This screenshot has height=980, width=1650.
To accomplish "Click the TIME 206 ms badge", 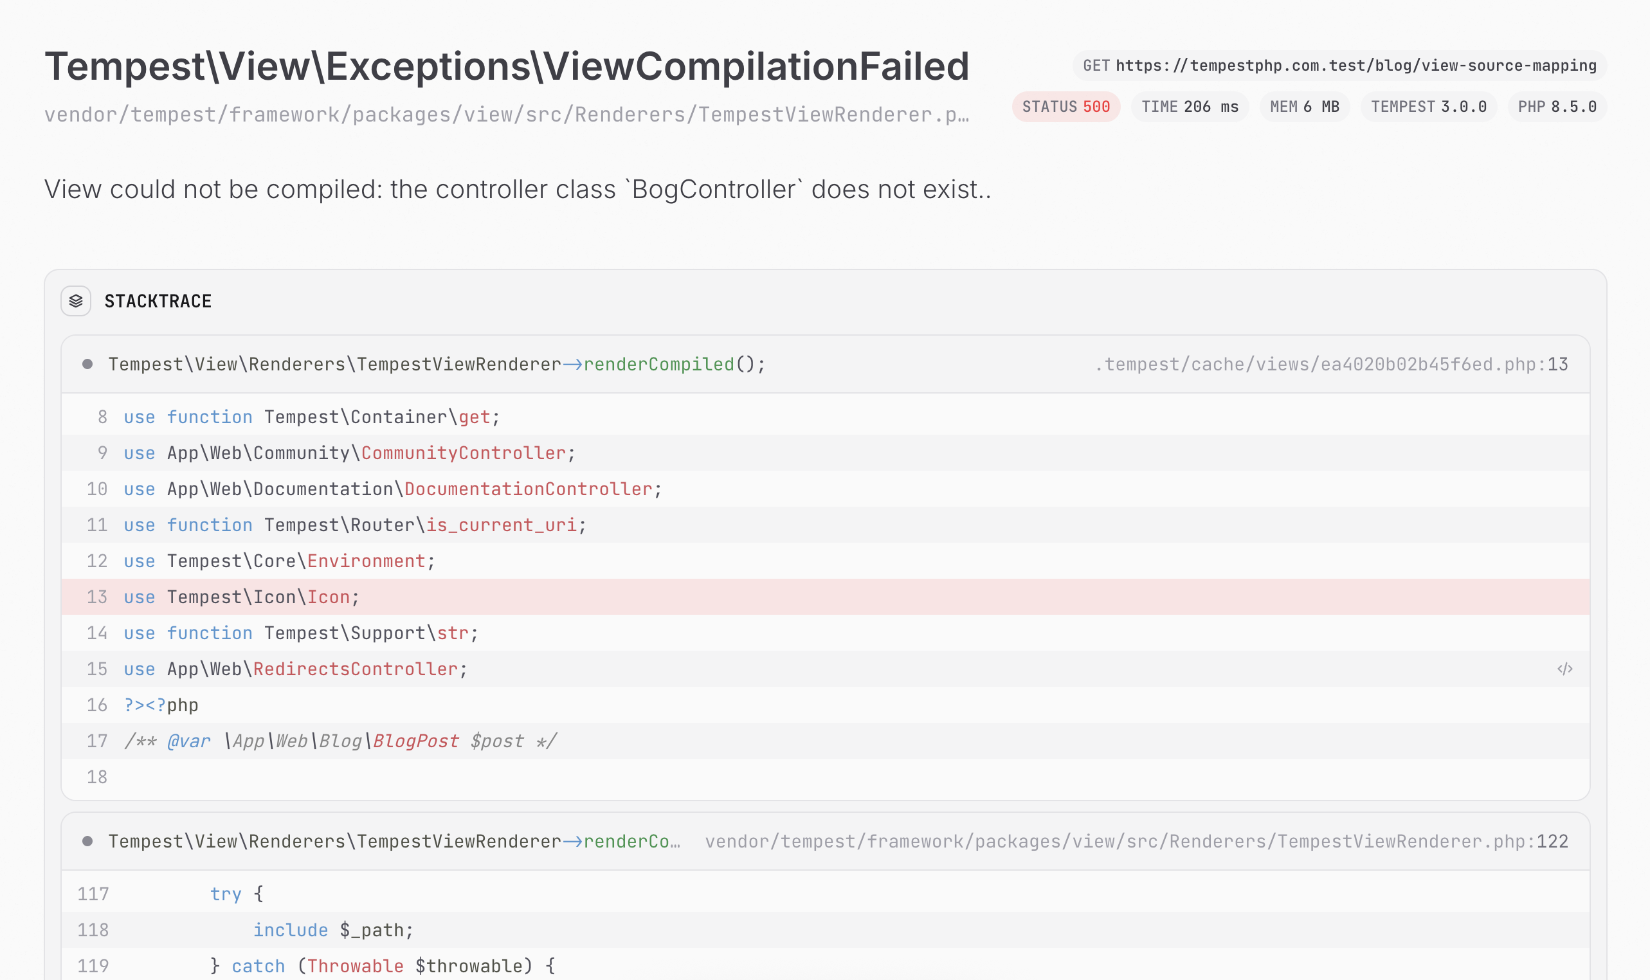I will click(x=1189, y=106).
